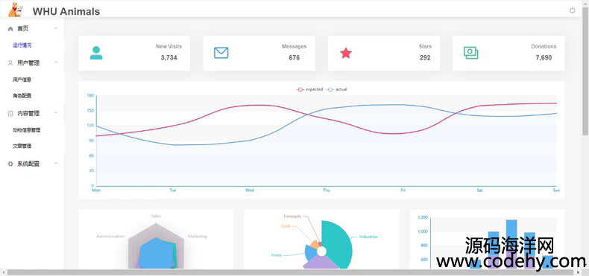The width and height of the screenshot is (589, 276).
Task: Click the Gold pie slice label
Action: [x=286, y=226]
